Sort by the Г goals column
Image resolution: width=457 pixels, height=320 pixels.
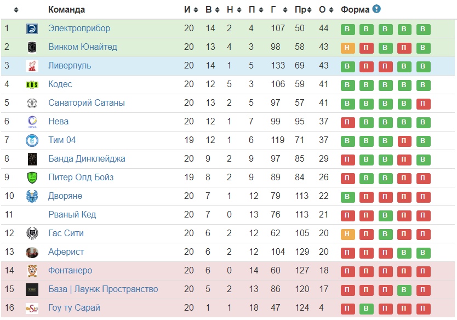(x=277, y=10)
